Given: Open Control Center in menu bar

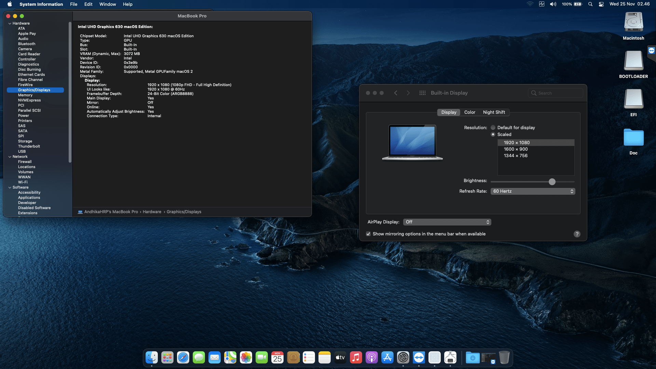Looking at the screenshot, I should click(x=601, y=4).
